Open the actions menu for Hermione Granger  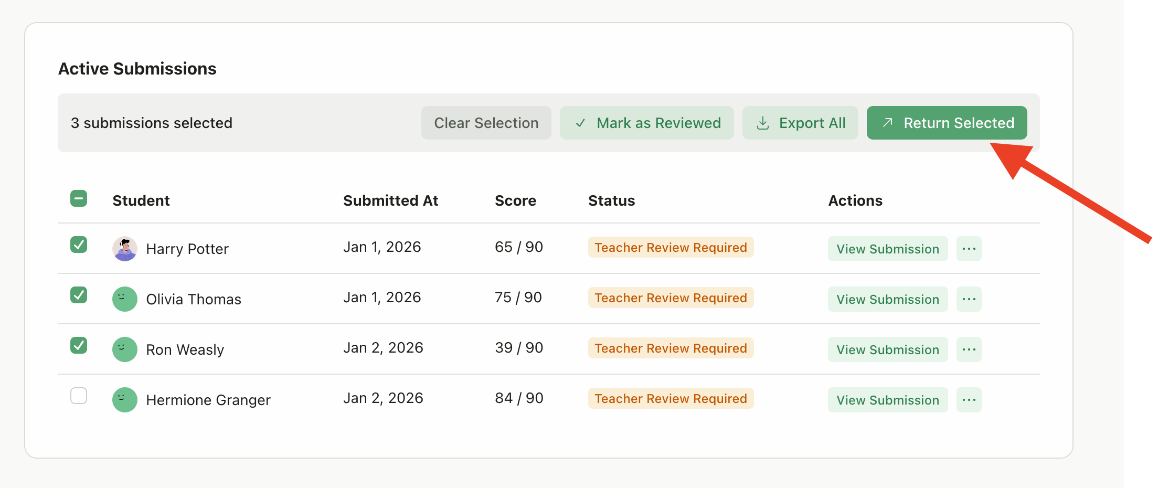pos(969,400)
